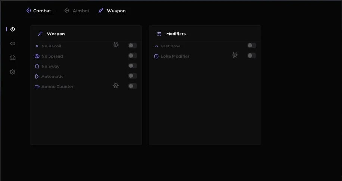
Task: Click the target icon beside No Spread
Action: (37, 56)
